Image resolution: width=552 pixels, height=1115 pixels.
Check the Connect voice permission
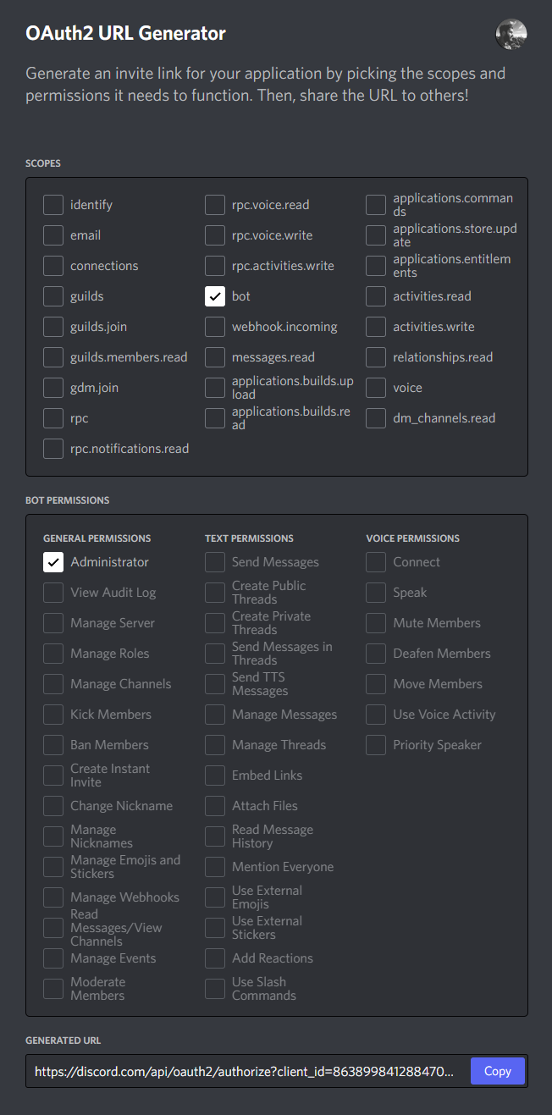[375, 561]
